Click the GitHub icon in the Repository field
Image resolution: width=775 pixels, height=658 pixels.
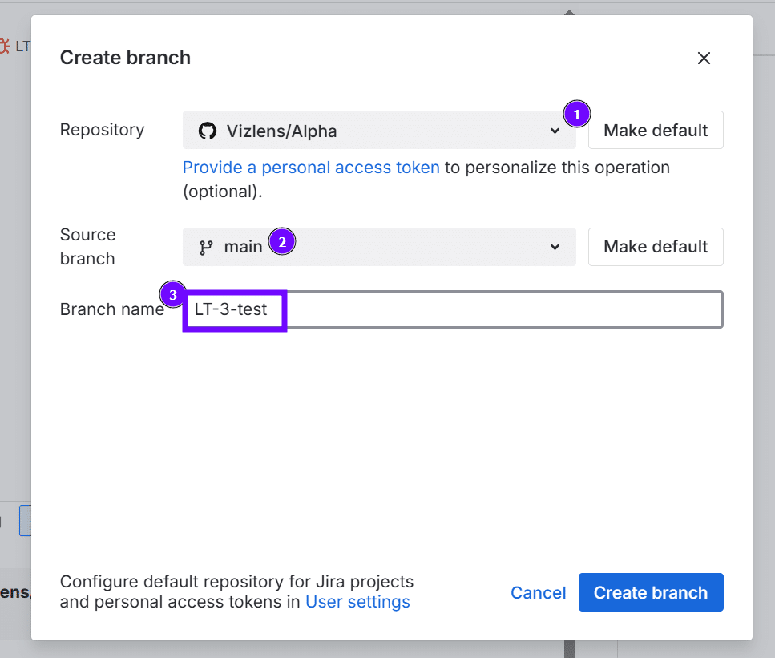208,130
